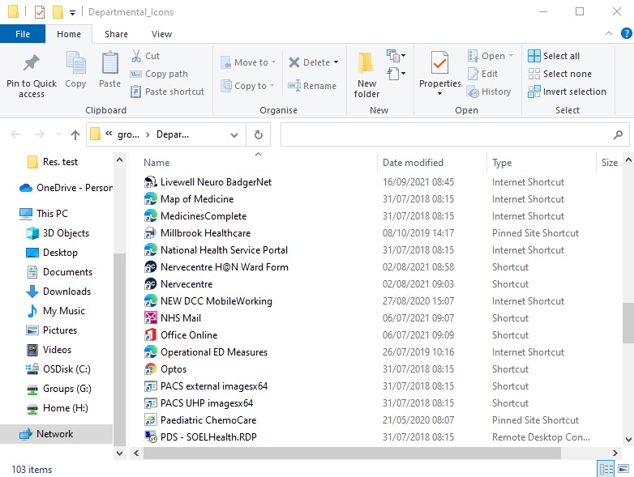
Task: Click the Office Online file icon
Action: 151,334
